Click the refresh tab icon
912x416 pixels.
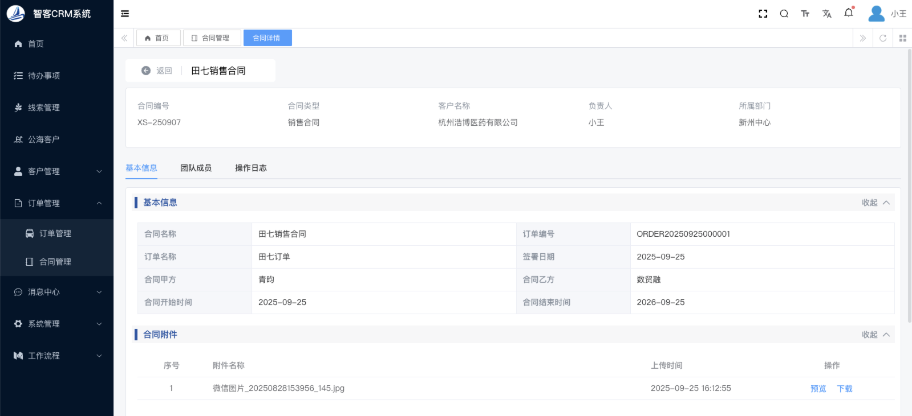tap(882, 38)
